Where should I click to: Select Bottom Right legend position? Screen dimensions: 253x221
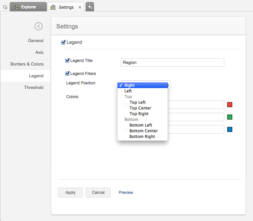coord(142,137)
